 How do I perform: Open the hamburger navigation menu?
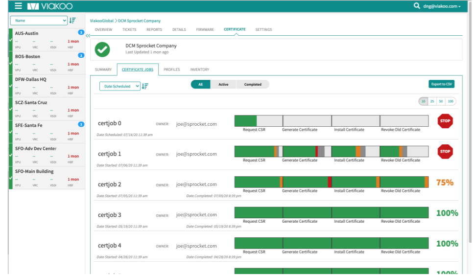click(x=18, y=6)
